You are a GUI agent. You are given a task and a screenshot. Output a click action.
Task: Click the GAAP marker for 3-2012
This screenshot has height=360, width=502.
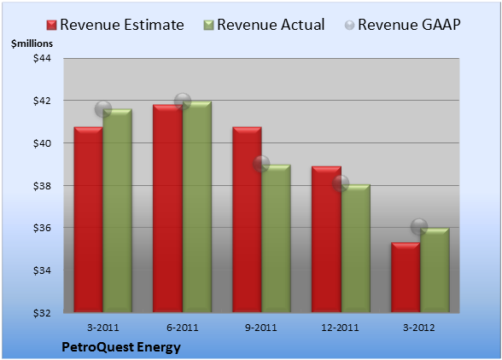(419, 227)
